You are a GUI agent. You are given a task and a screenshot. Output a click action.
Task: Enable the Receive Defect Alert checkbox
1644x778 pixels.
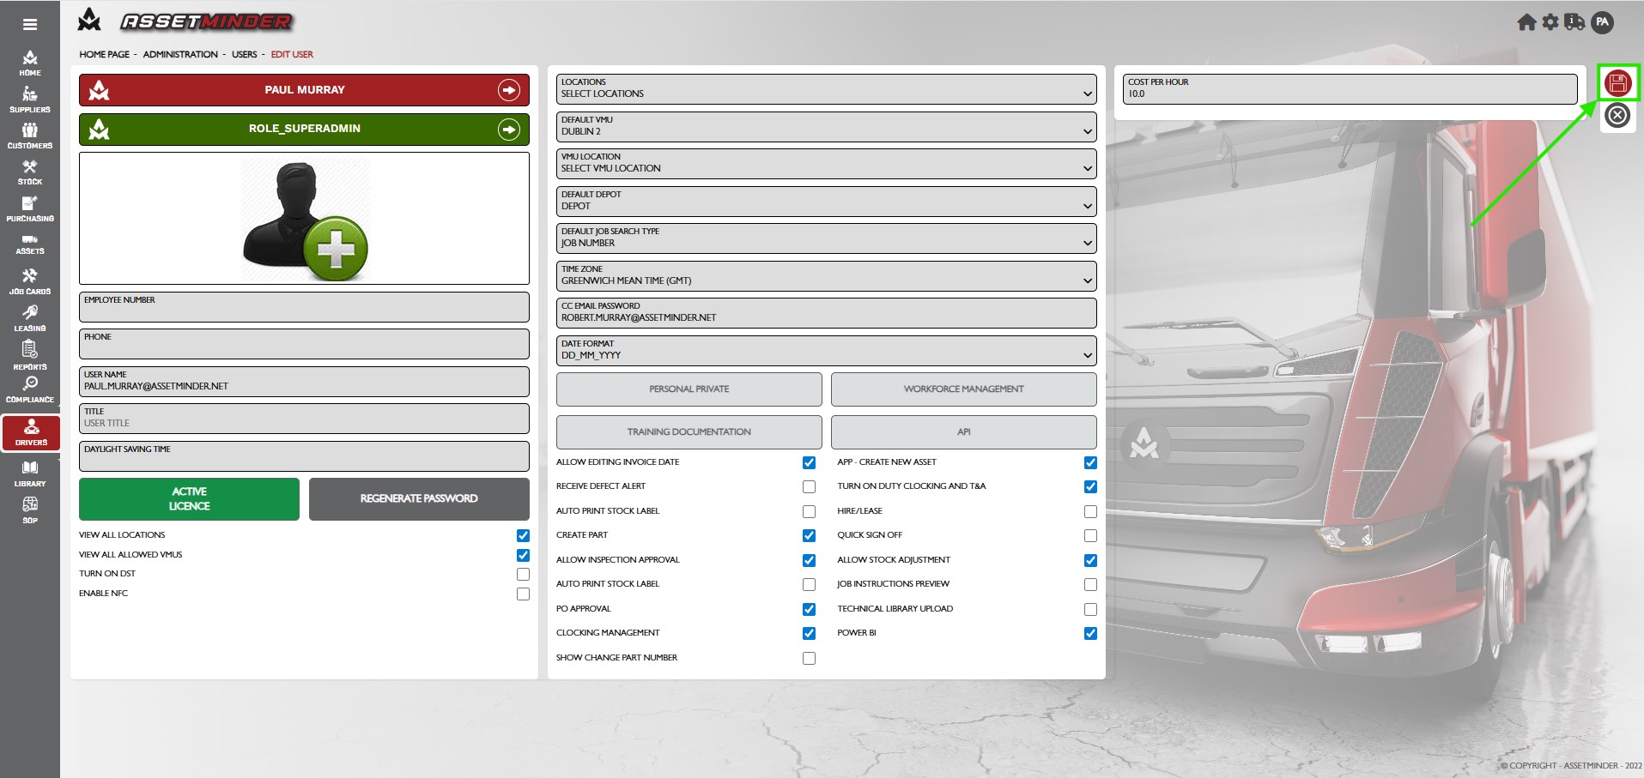(809, 487)
